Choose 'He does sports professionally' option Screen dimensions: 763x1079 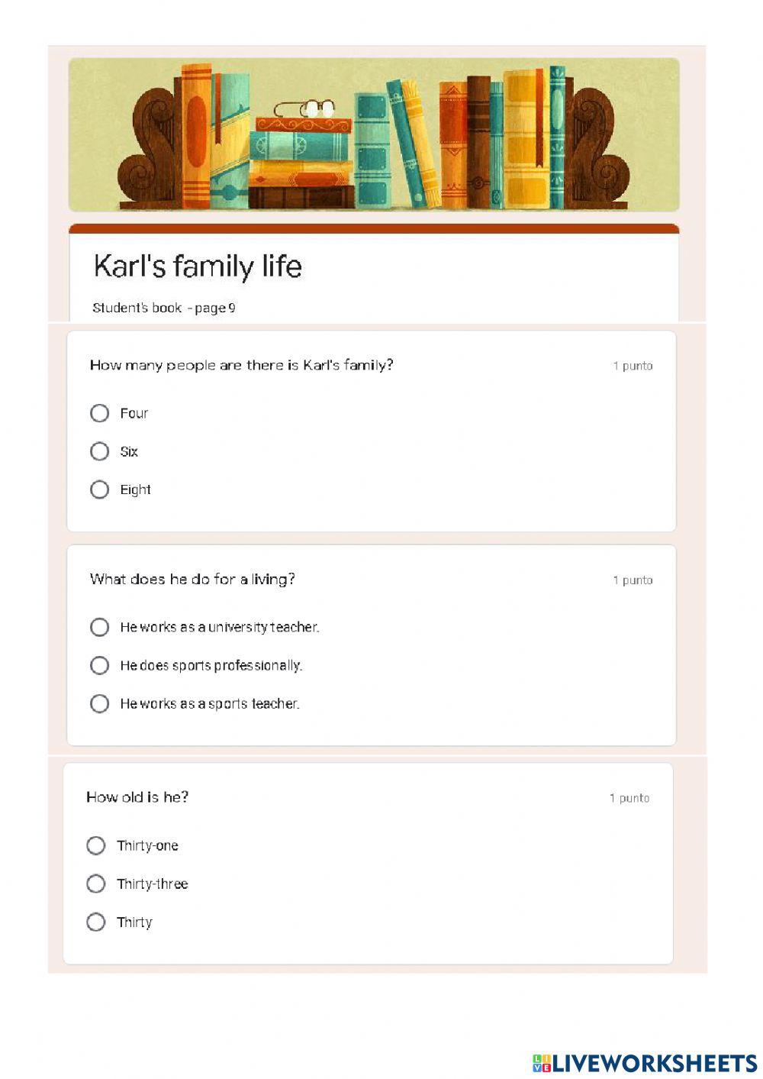99,665
